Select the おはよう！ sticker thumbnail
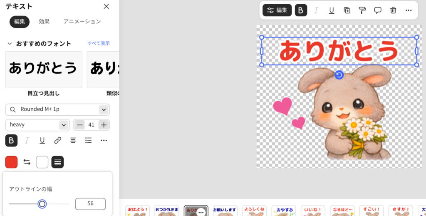The width and height of the screenshot is (426, 216). 137,210
